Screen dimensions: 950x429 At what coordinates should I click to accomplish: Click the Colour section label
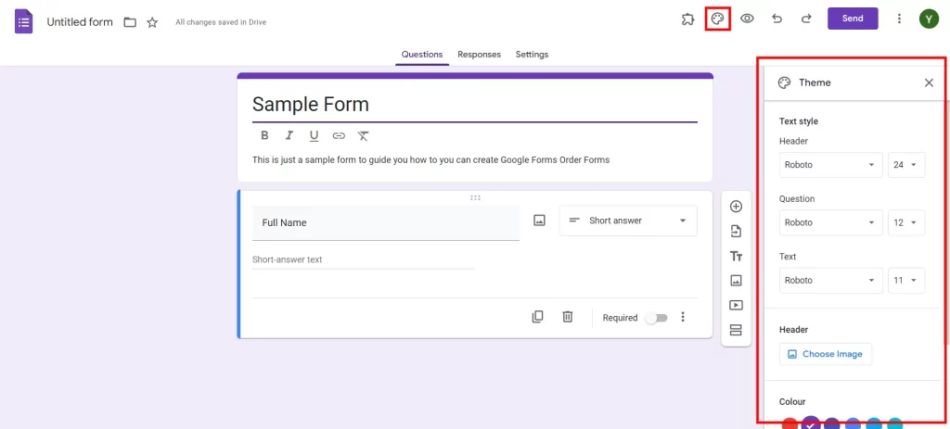(792, 402)
